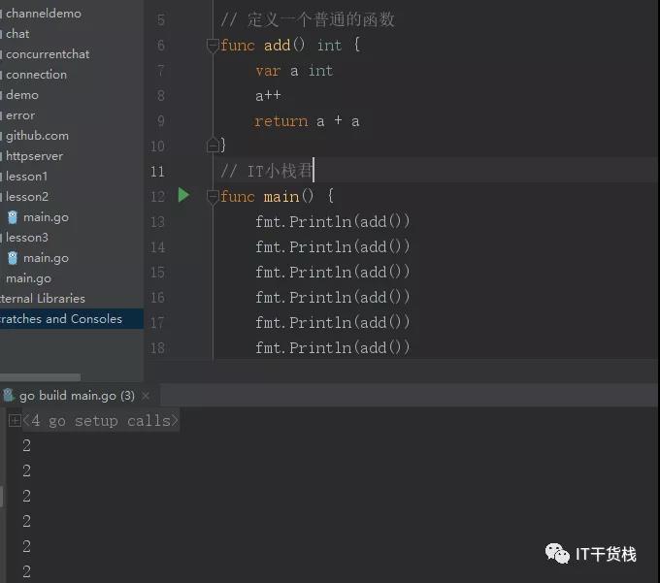The height and width of the screenshot is (583, 660).
Task: Click the WeChat logo in the watermark
Action: [x=557, y=554]
